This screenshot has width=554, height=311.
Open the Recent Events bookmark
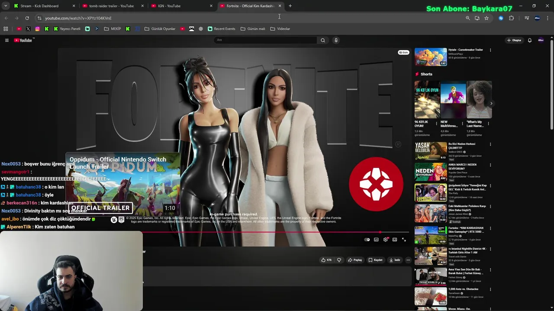tap(221, 29)
